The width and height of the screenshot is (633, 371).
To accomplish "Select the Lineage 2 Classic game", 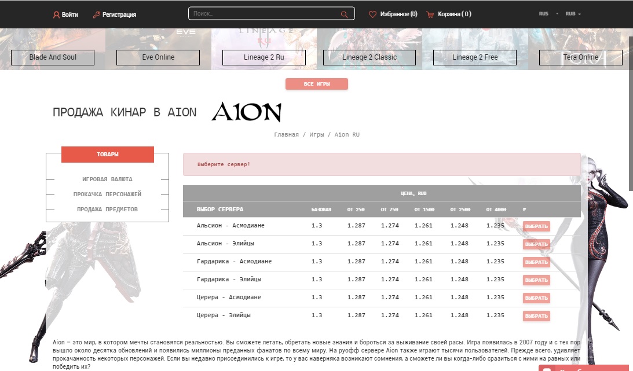I will [x=369, y=57].
